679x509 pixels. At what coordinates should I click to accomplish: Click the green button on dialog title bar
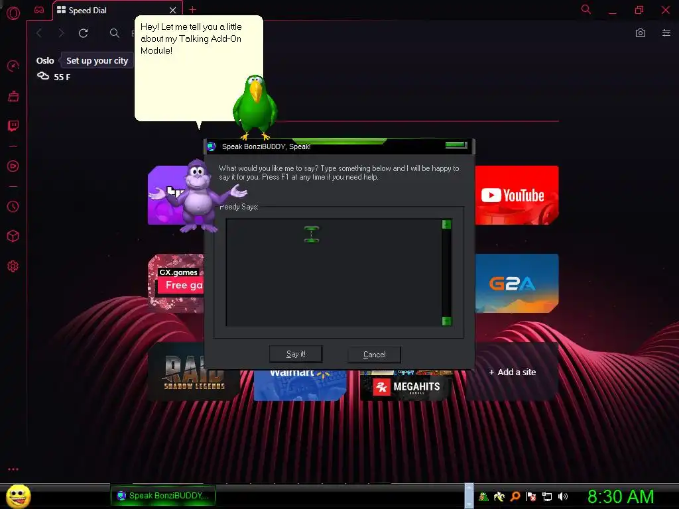pyautogui.click(x=456, y=145)
